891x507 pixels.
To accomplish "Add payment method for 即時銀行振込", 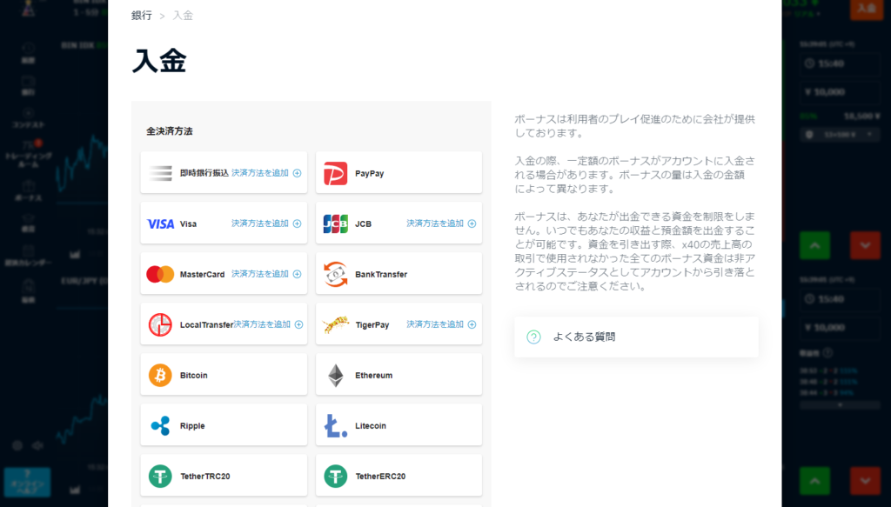I will 266,173.
